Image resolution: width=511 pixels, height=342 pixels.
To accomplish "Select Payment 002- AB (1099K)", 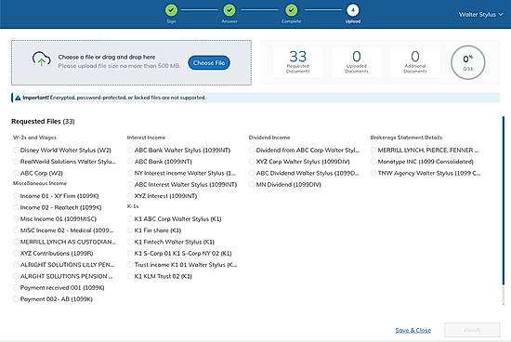I will (16, 299).
